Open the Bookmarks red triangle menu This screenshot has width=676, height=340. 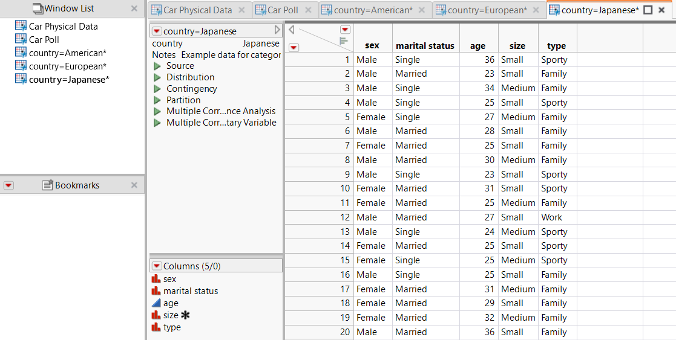pyautogui.click(x=8, y=185)
